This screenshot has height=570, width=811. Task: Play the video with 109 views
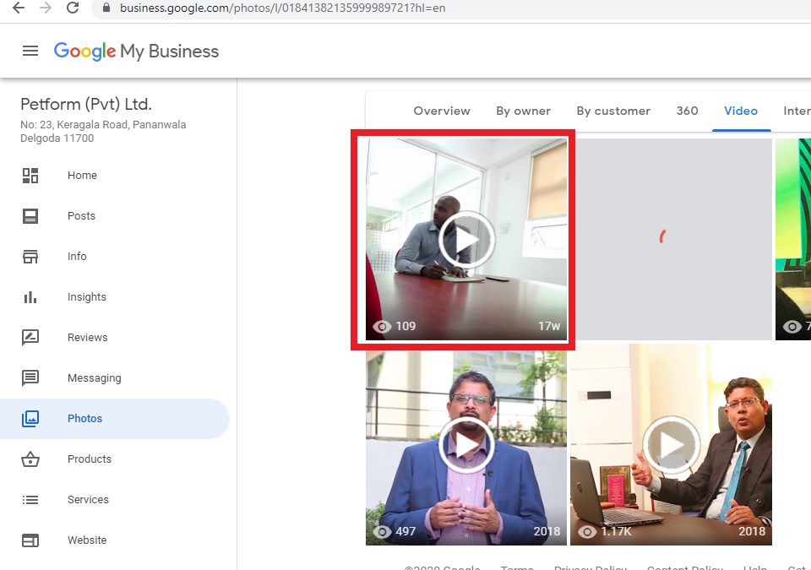pyautogui.click(x=466, y=240)
